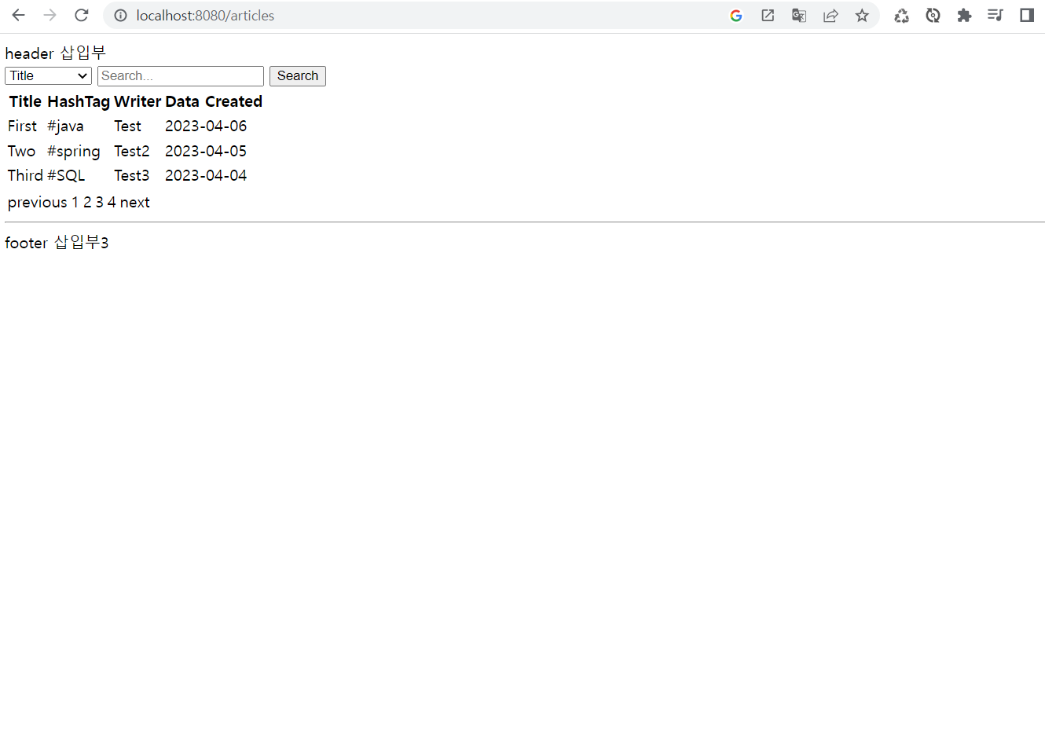Click the Title column header
The height and width of the screenshot is (755, 1045).
click(25, 101)
